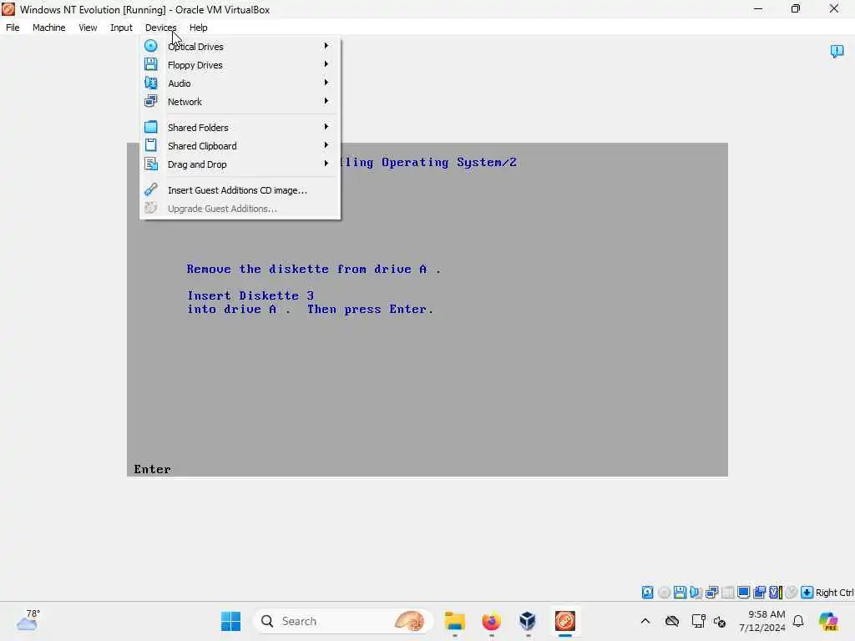
Task: Click the Shared Clipboard icon in Devices menu
Action: click(150, 145)
